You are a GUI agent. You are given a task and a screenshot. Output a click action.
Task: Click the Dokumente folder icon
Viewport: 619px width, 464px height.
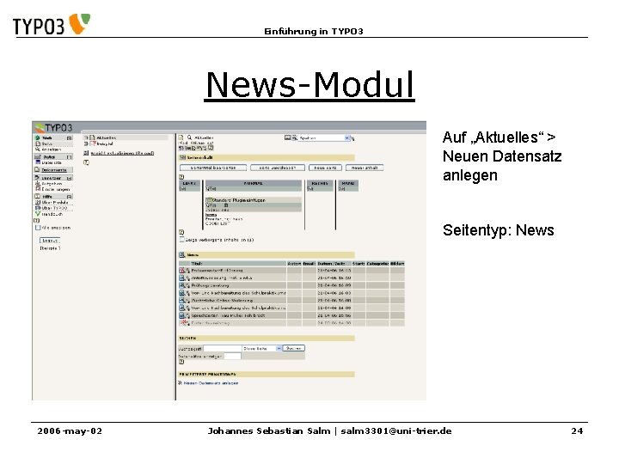click(38, 170)
